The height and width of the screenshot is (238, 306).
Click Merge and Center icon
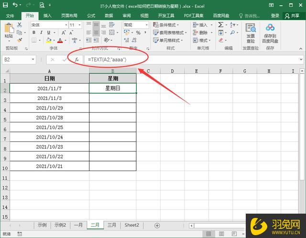(x=111, y=32)
